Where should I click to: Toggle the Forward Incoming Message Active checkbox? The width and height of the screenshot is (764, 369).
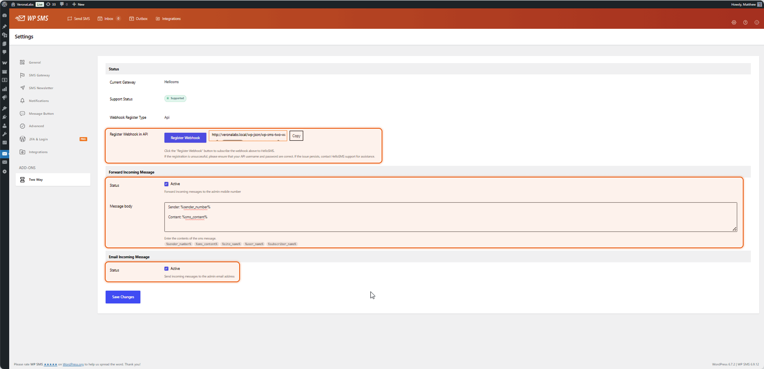(x=166, y=184)
